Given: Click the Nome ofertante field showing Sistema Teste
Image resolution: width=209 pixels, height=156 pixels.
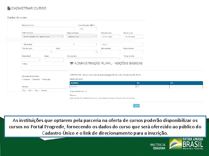Looking at the screenshot, I should pyautogui.click(x=82, y=37).
